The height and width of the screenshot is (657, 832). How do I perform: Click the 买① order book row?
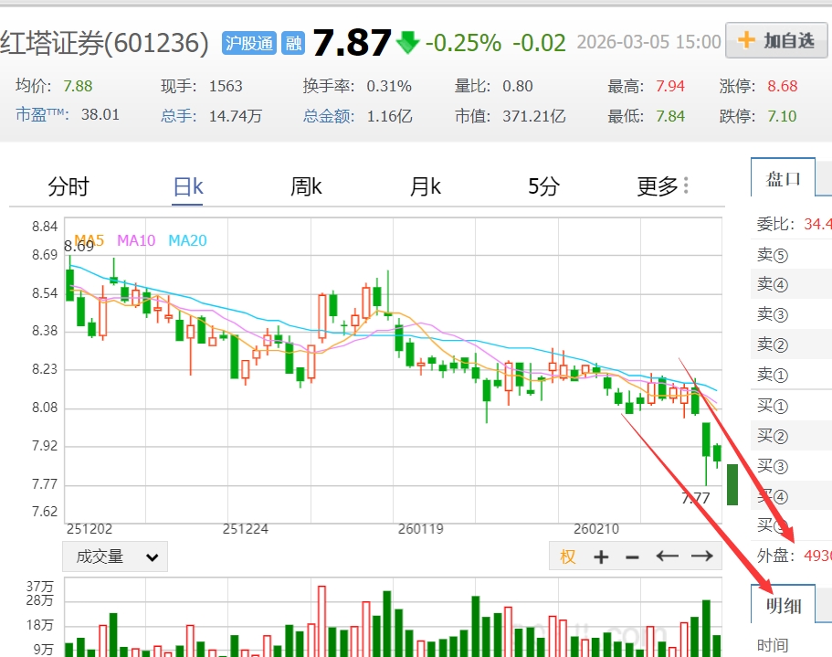pos(791,406)
